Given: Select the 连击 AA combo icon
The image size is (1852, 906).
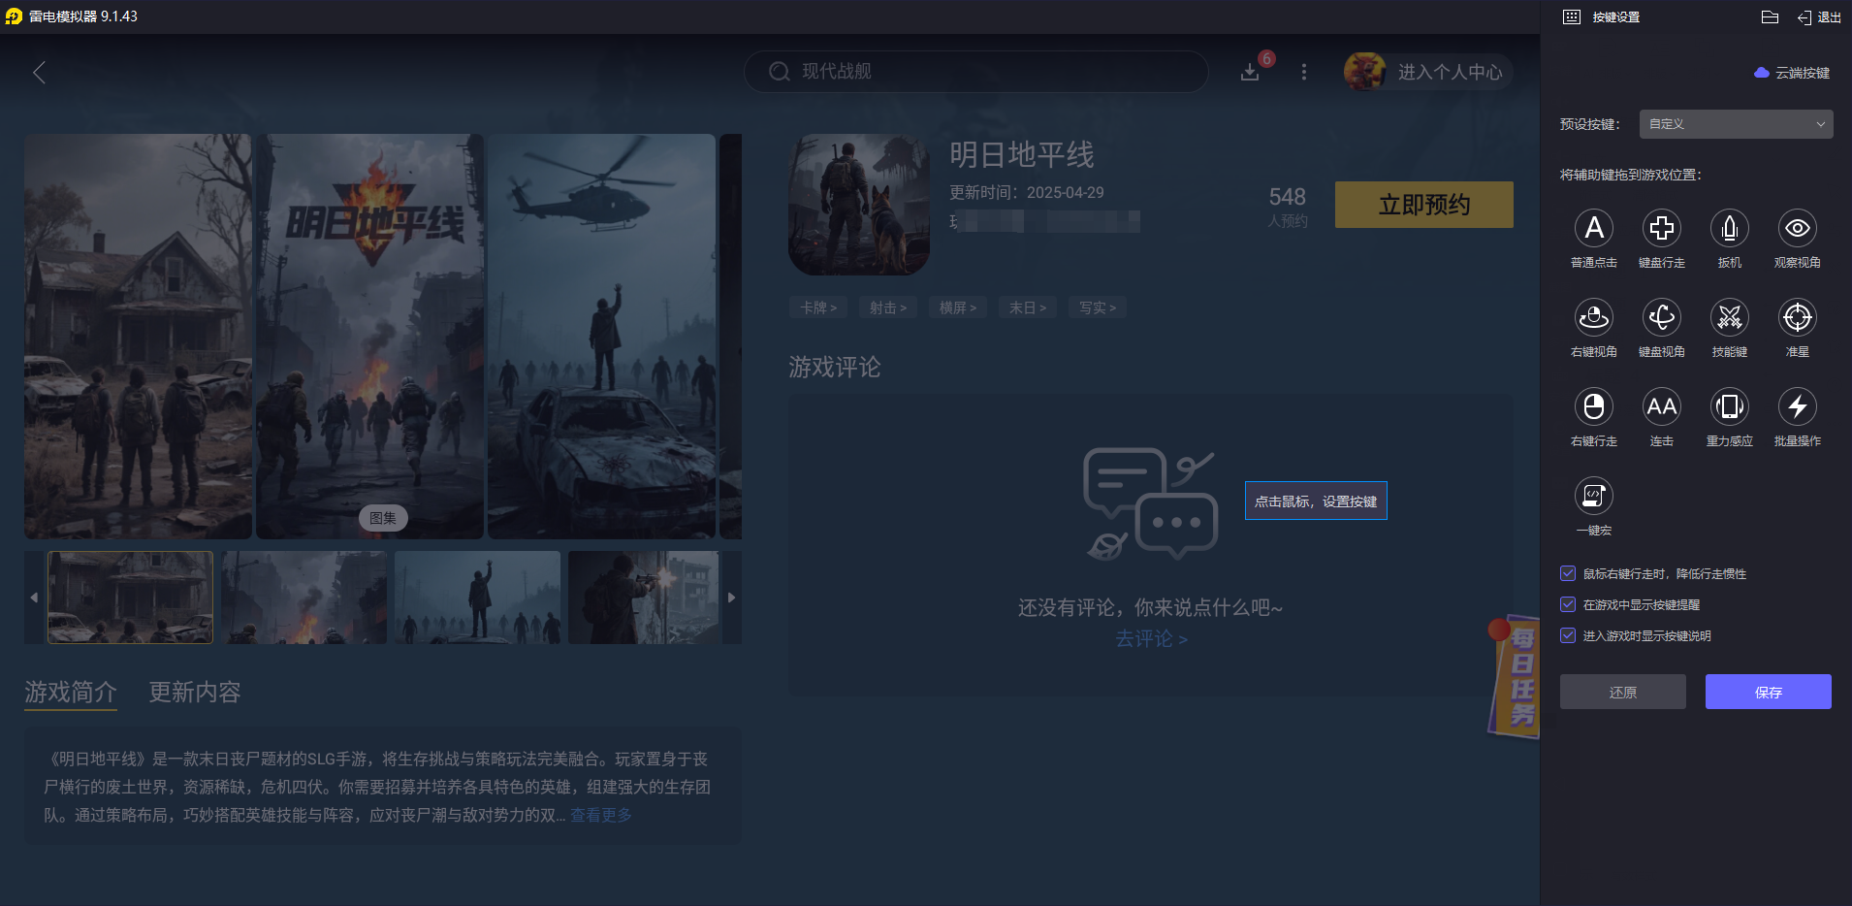Looking at the screenshot, I should pos(1661,407).
